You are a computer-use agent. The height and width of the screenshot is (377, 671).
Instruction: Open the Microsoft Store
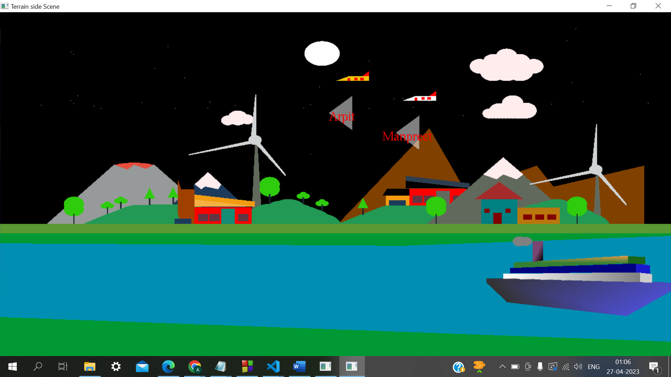pyautogui.click(x=247, y=367)
